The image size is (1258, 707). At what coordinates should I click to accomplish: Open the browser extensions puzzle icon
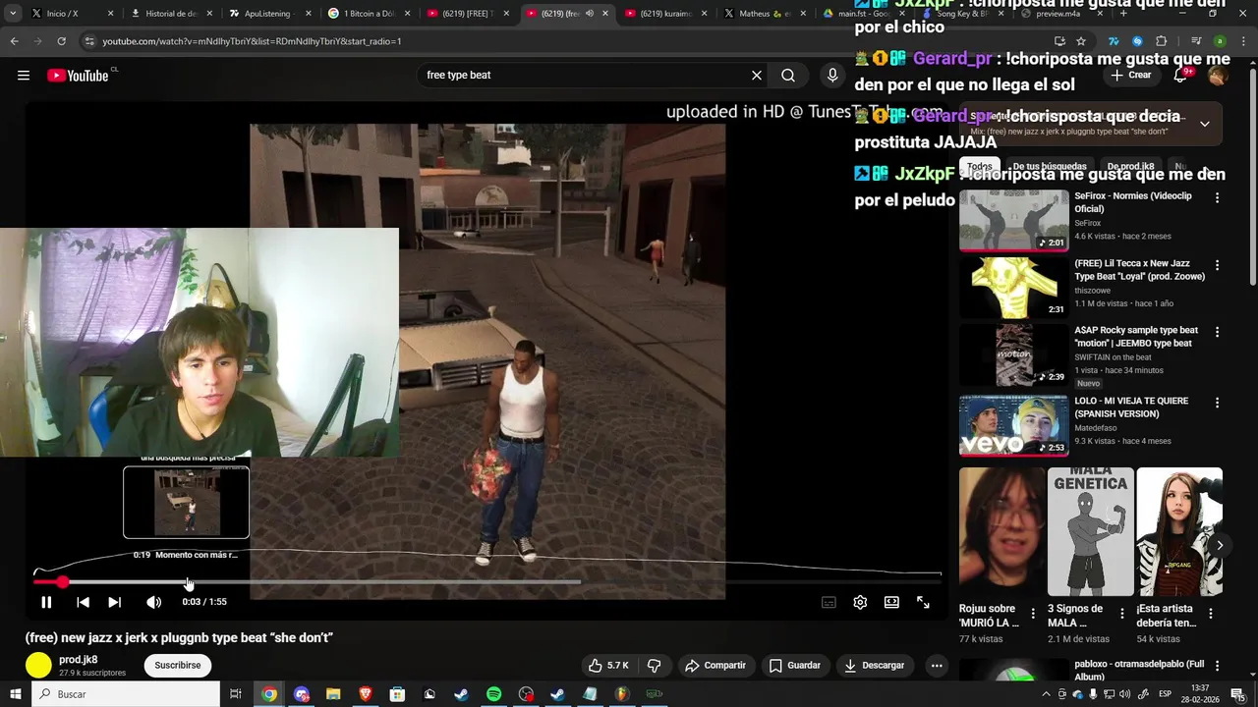(x=1162, y=41)
